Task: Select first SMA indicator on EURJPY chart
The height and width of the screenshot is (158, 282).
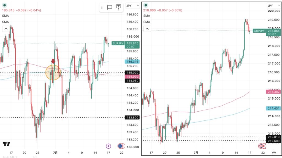Action: 6,16
